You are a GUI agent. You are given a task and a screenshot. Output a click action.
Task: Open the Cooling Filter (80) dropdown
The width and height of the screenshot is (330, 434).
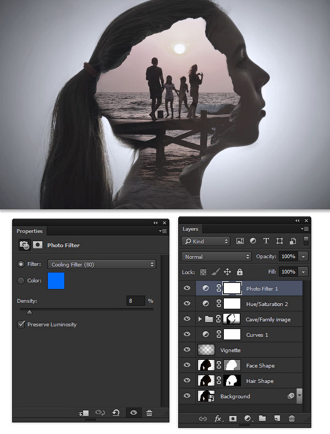click(102, 264)
